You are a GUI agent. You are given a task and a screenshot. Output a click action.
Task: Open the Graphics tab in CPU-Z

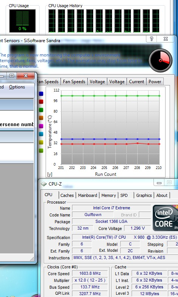click(x=144, y=195)
